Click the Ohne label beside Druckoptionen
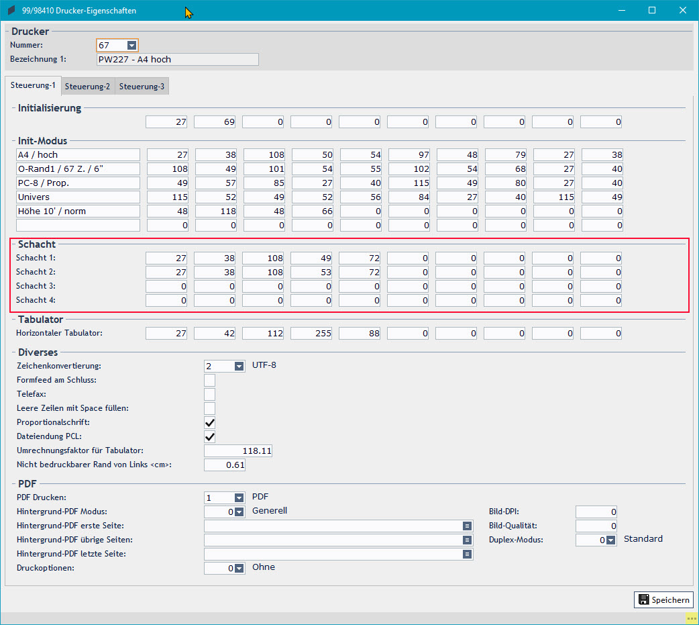This screenshot has height=625, width=699. coord(264,567)
